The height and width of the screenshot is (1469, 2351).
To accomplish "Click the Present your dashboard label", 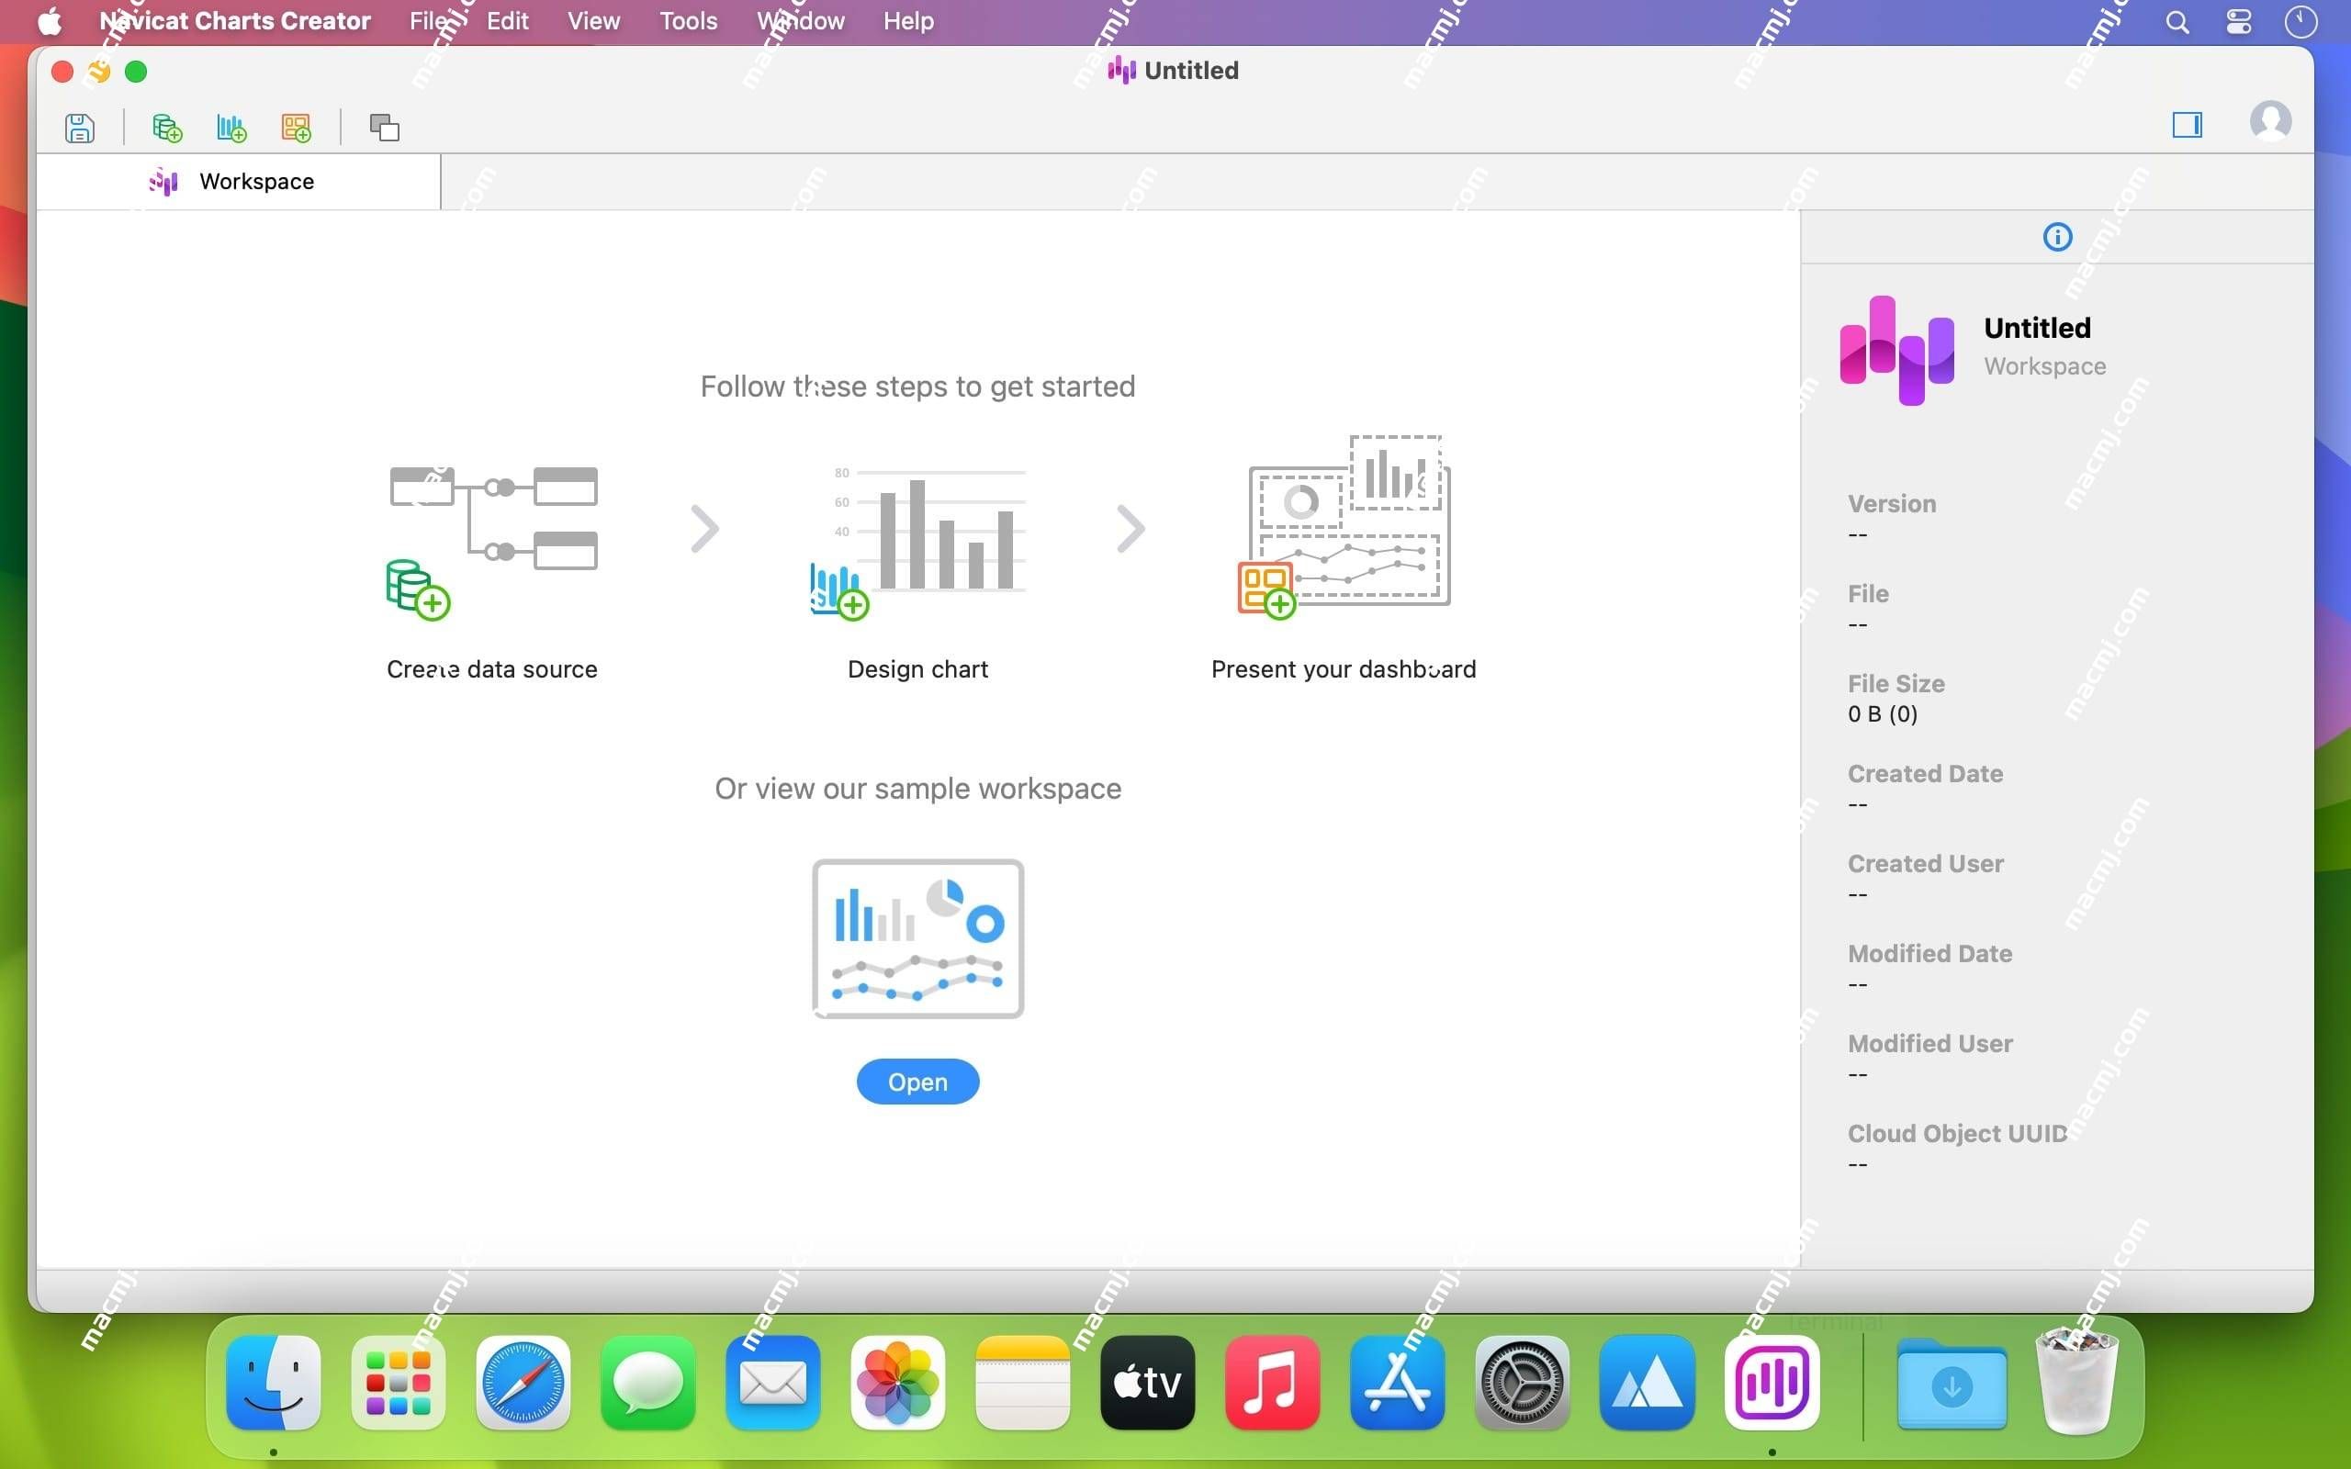I will click(x=1344, y=668).
